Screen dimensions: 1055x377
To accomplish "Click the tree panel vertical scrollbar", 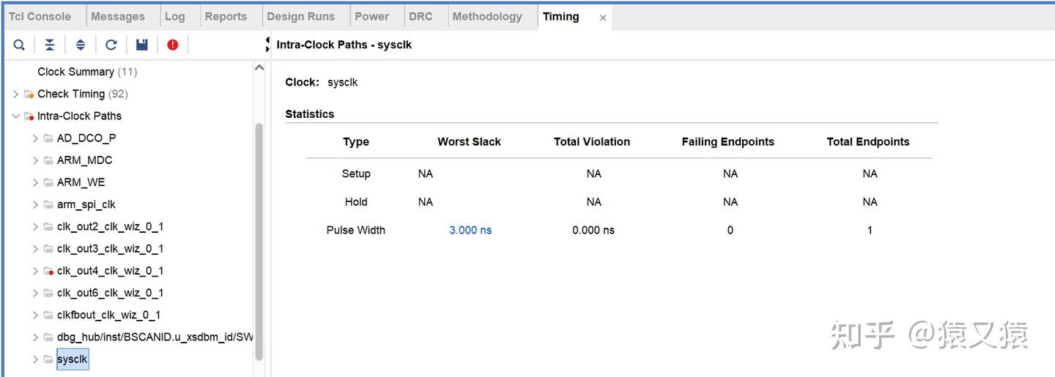I will point(259,242).
